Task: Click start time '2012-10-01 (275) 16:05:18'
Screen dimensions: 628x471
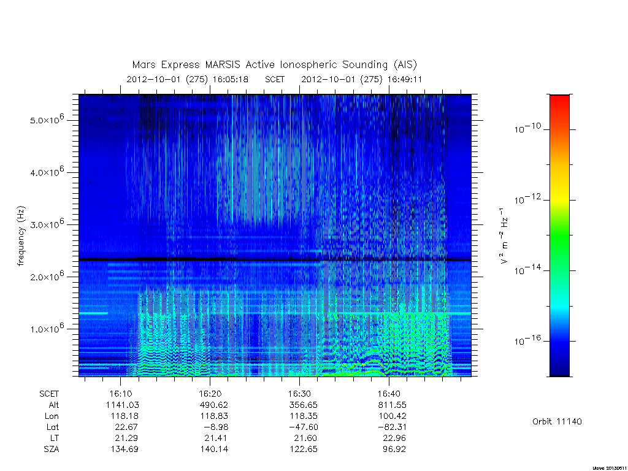Action: (x=188, y=79)
